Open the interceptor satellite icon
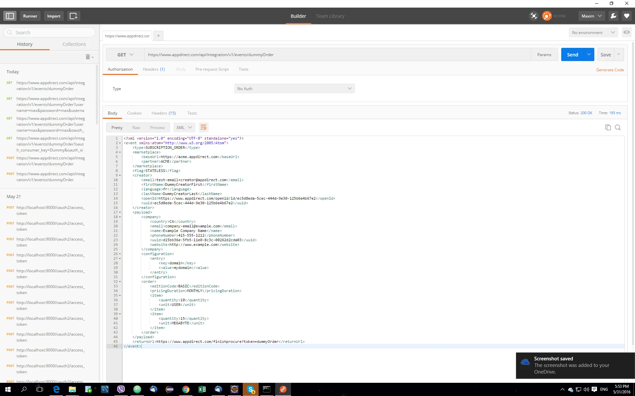This screenshot has height=396, width=635. tap(533, 16)
